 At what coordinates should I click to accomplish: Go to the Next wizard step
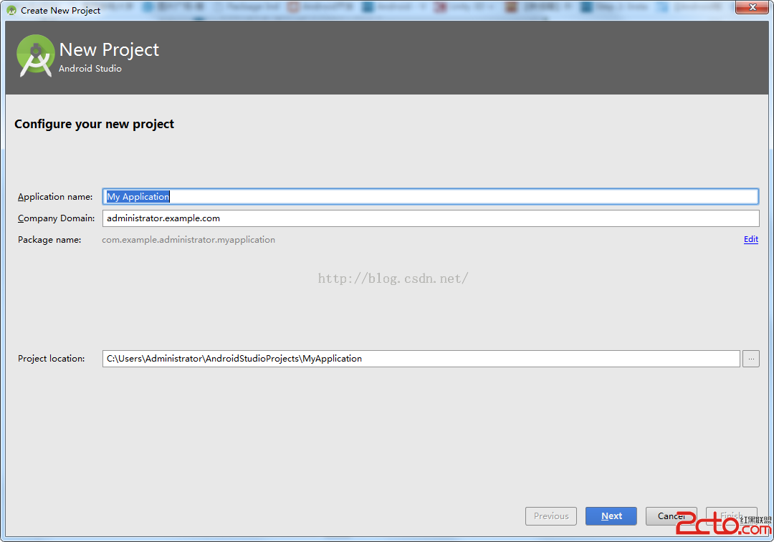611,516
